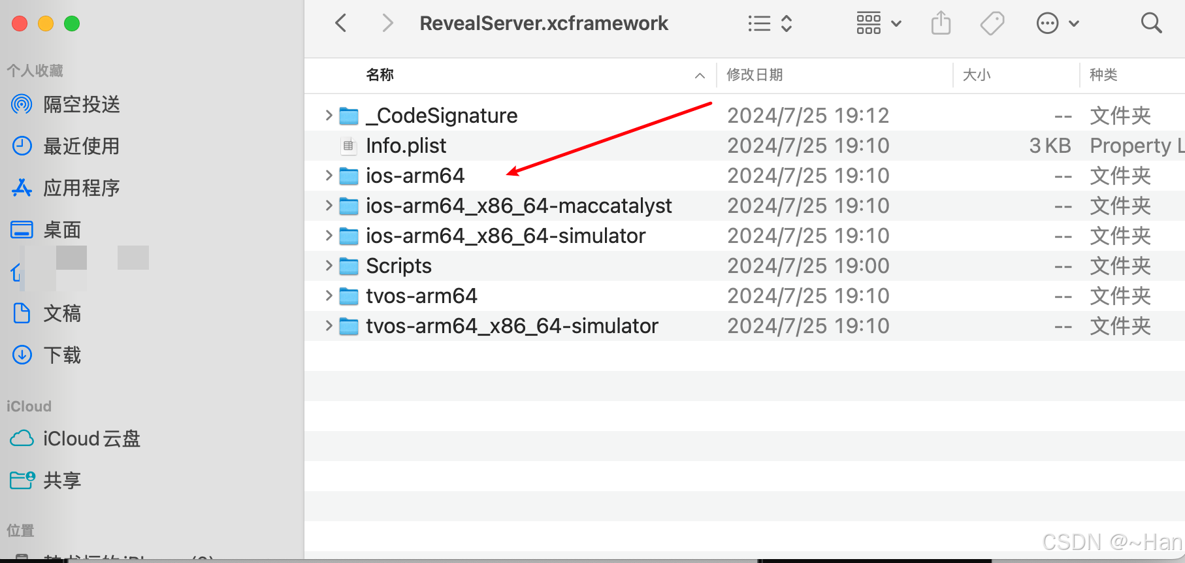Sort by the 修改日期 column header
Image resolution: width=1185 pixels, height=563 pixels.
[755, 75]
